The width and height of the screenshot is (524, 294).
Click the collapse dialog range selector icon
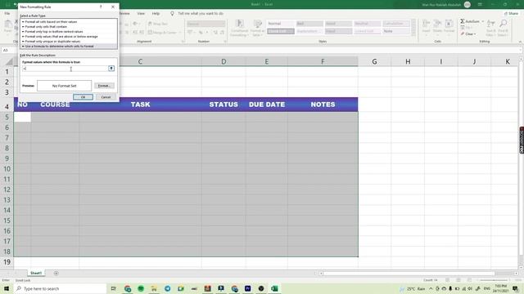(111, 69)
